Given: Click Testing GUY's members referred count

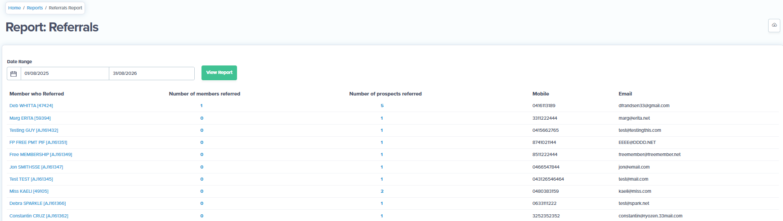Looking at the screenshot, I should pos(202,130).
